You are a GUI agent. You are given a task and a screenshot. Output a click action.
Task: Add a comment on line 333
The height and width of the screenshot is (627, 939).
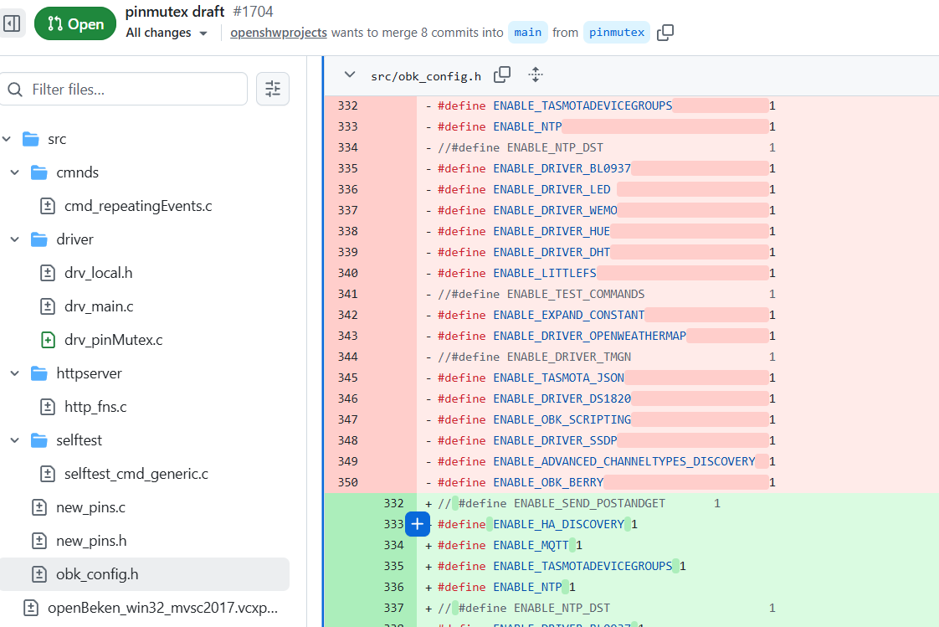(x=418, y=525)
